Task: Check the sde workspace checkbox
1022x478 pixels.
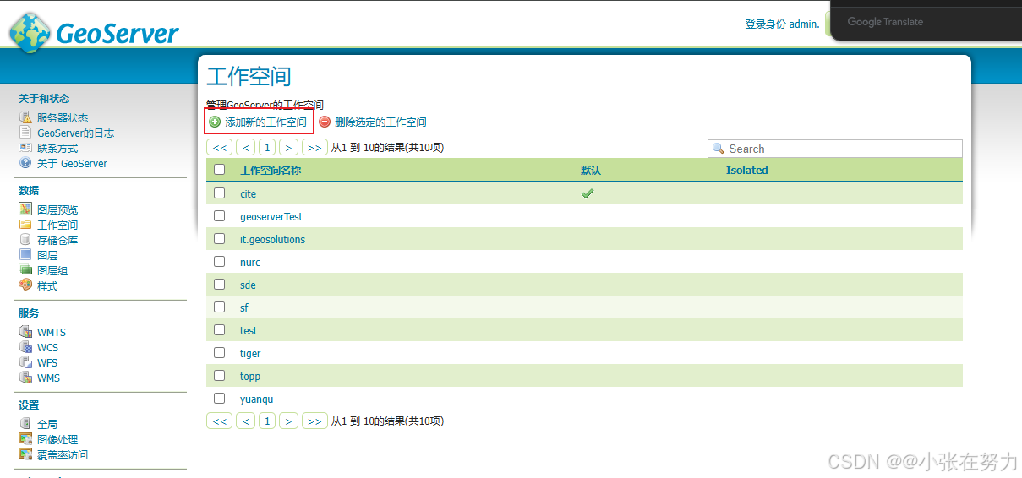Action: click(220, 285)
